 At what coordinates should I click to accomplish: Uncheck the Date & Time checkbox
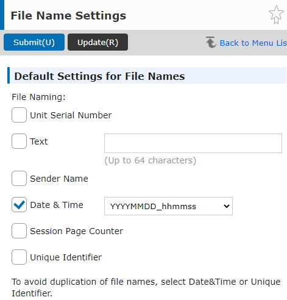(19, 205)
